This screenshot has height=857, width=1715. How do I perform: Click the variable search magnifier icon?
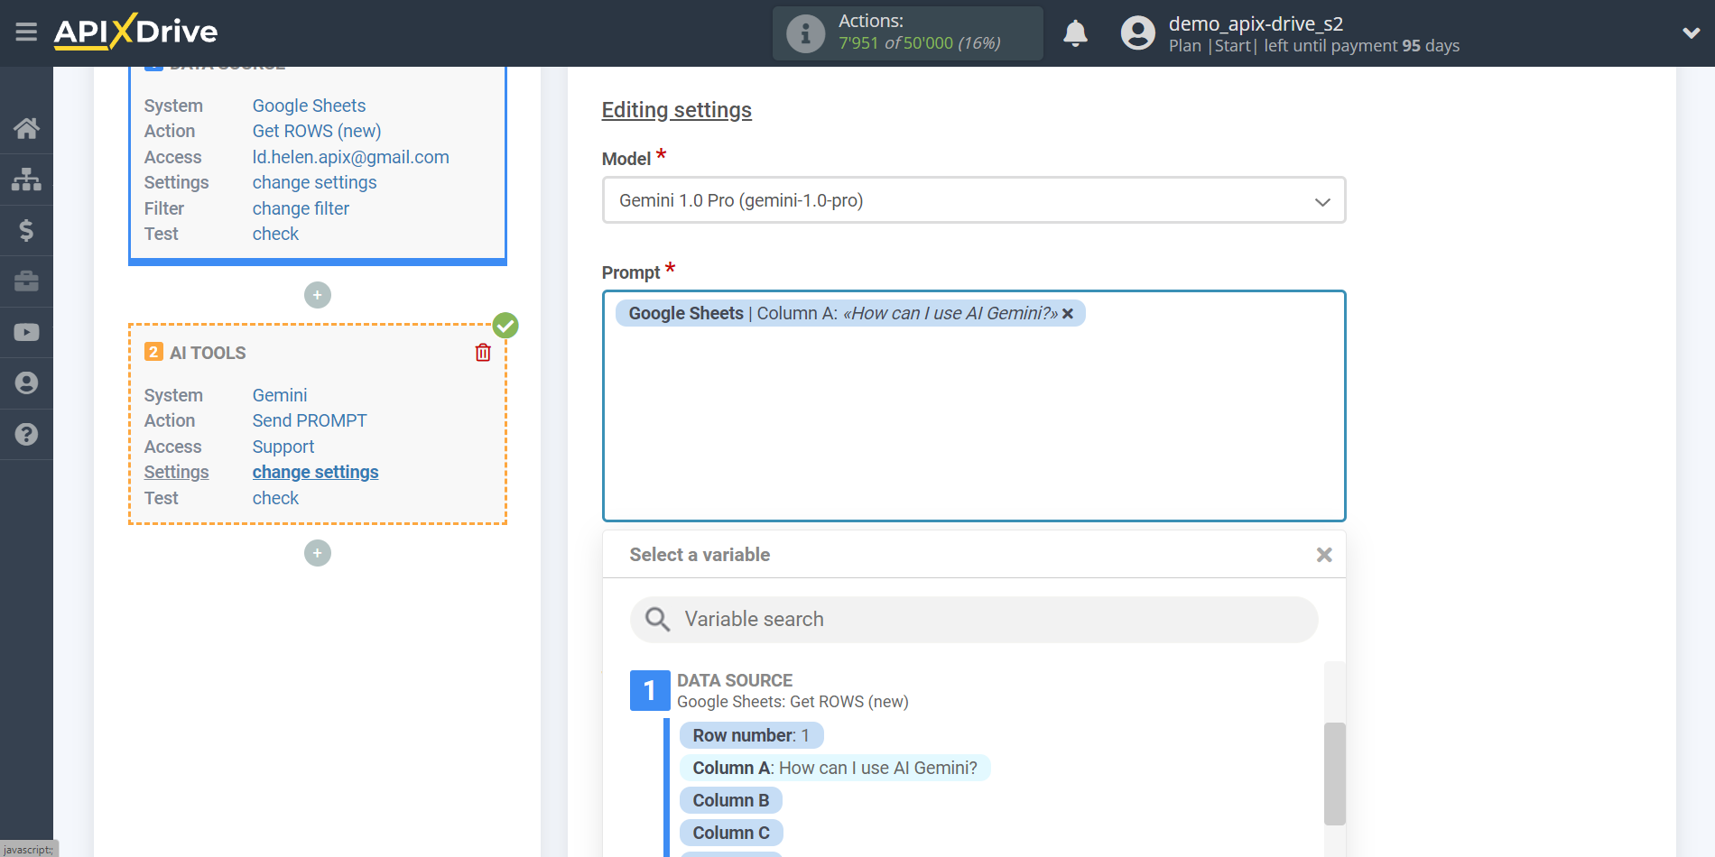point(657,619)
